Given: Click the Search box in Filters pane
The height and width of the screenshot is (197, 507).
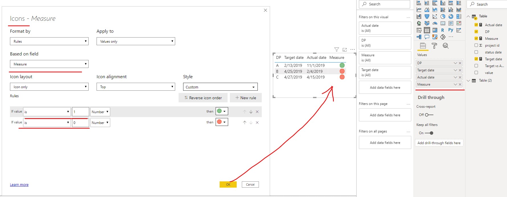Looking at the screenshot, I should tap(385, 4).
